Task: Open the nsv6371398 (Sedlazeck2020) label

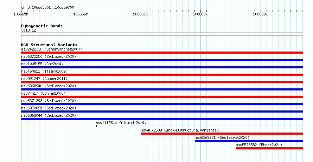Action: pyautogui.click(x=49, y=101)
